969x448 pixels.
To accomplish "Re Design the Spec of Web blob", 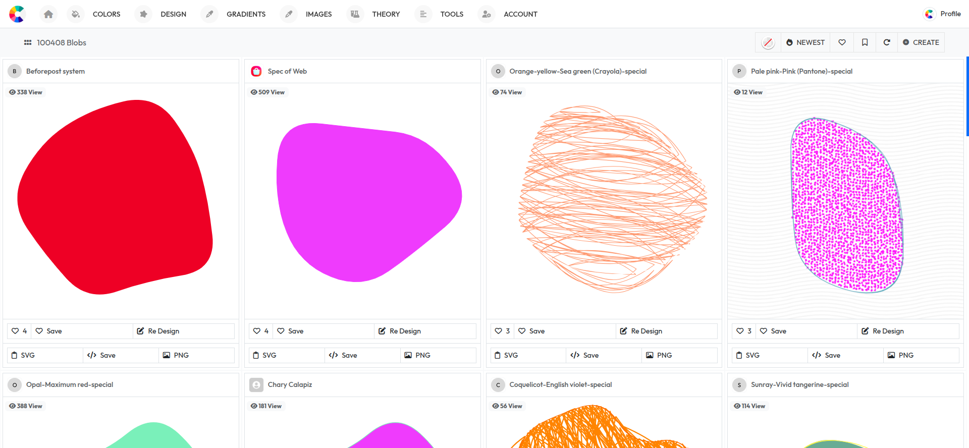I will pyautogui.click(x=425, y=331).
